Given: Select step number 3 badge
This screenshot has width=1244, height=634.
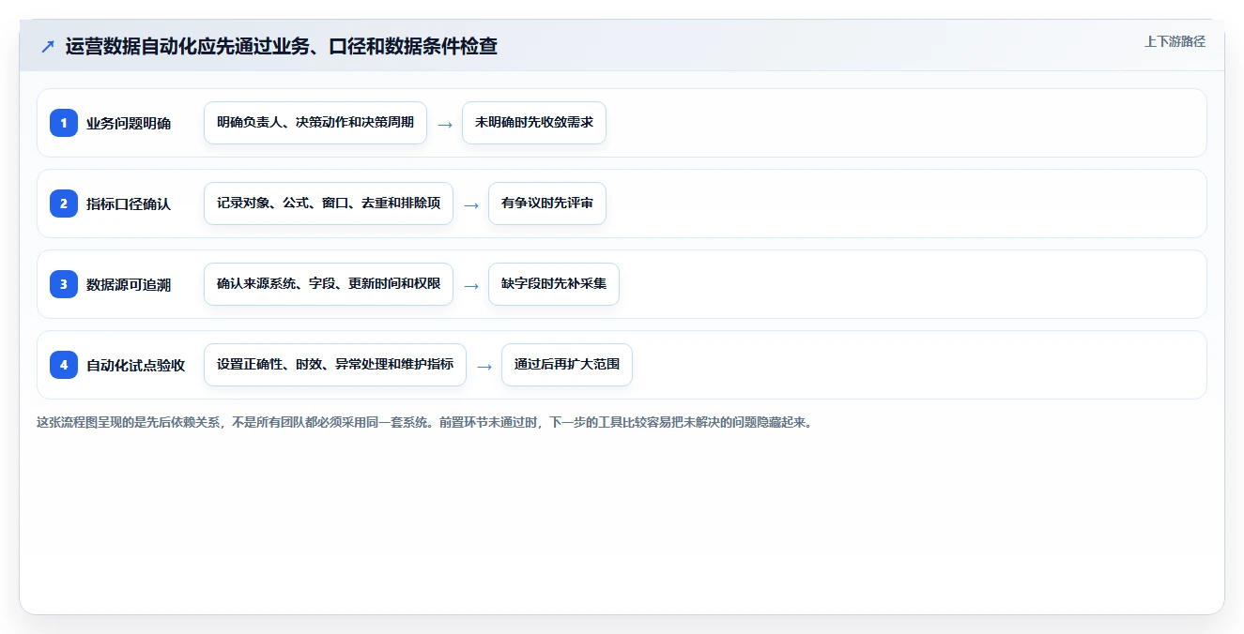Looking at the screenshot, I should pos(64,284).
